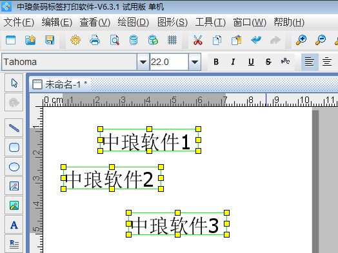This screenshot has width=338, height=253.
Task: Click the new document icon
Action: (x=10, y=40)
